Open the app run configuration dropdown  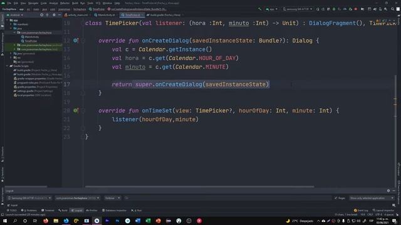point(271,9)
